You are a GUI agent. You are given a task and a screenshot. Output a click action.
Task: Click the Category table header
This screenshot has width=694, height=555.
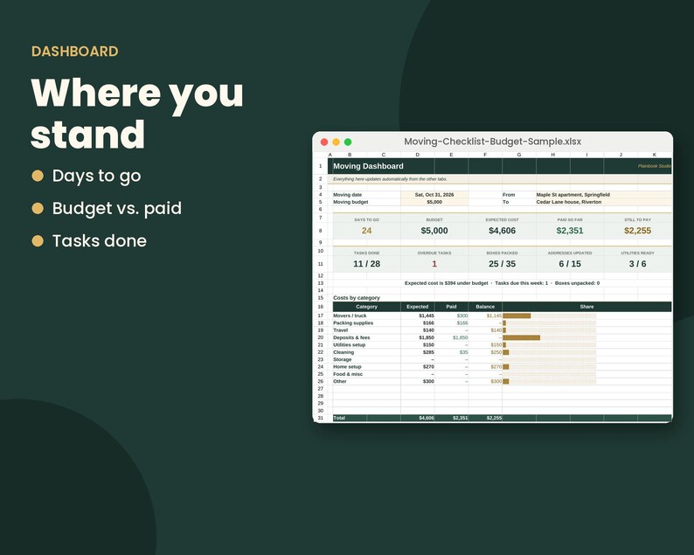pyautogui.click(x=366, y=307)
